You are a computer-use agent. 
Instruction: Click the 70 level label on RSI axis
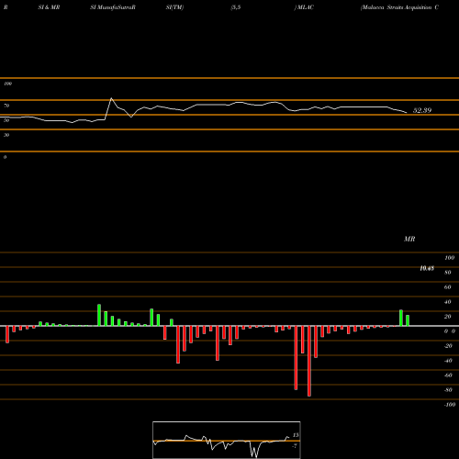coord(6,106)
